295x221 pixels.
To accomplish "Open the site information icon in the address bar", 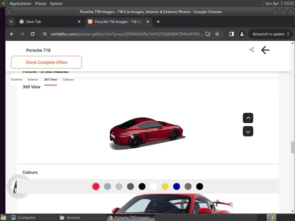I will coord(45,34).
